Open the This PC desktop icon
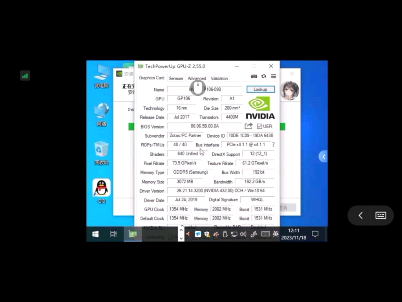 coord(102,76)
